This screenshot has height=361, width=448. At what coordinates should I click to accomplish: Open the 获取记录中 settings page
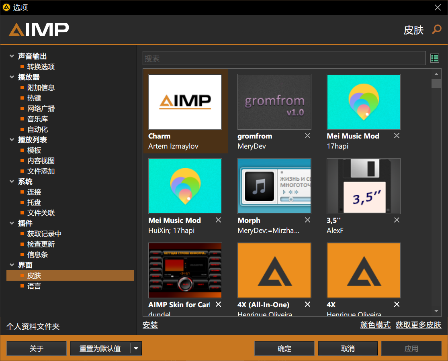44,234
